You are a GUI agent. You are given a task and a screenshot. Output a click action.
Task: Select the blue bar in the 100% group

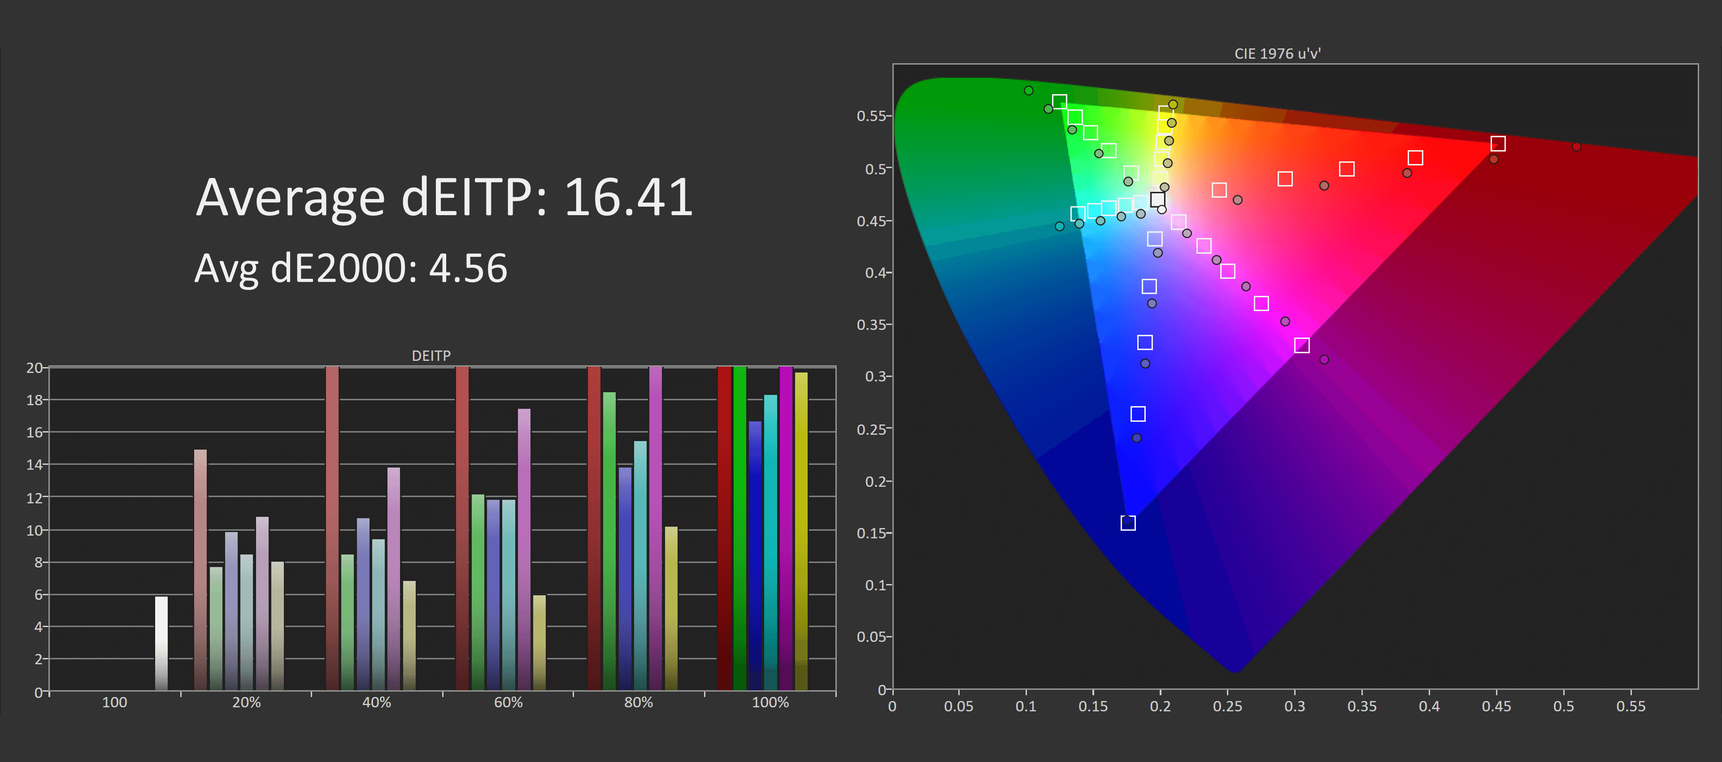pyautogui.click(x=755, y=555)
